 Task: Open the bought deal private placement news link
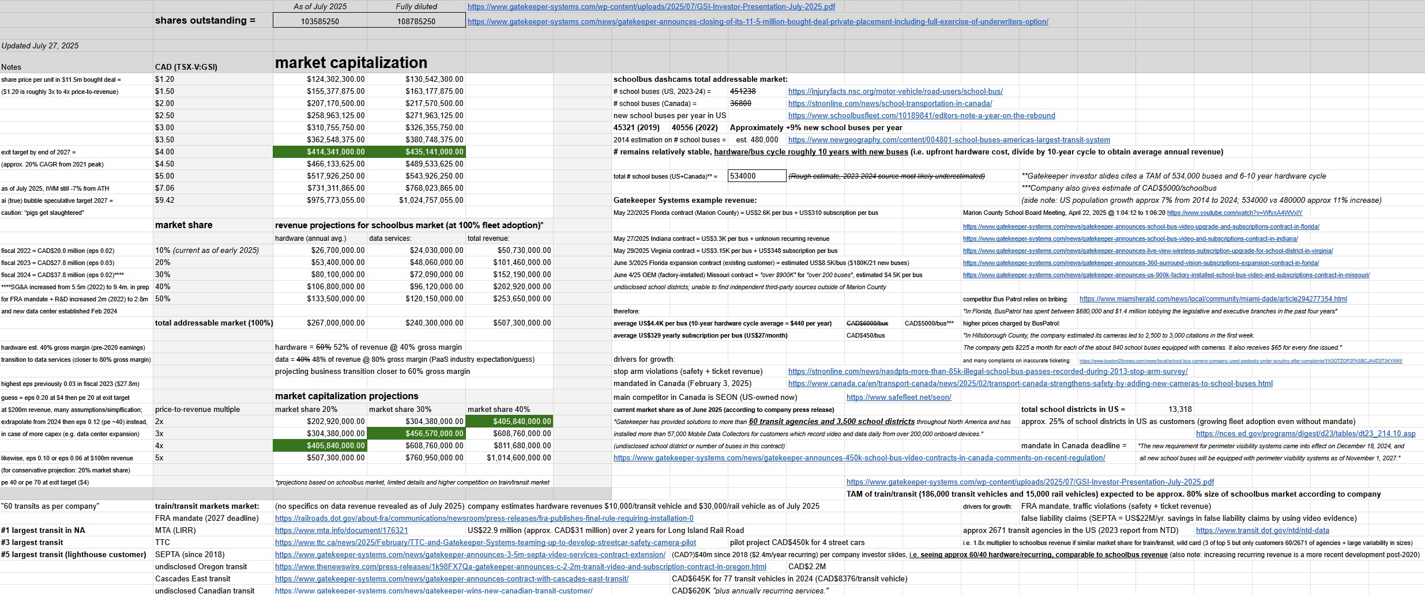tap(758, 21)
